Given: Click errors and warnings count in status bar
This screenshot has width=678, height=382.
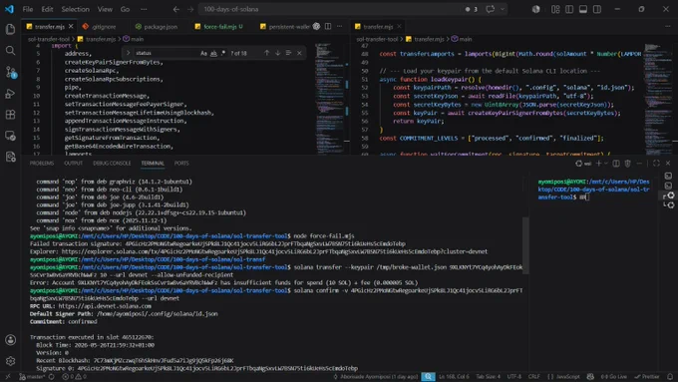Looking at the screenshot, I should point(74,376).
